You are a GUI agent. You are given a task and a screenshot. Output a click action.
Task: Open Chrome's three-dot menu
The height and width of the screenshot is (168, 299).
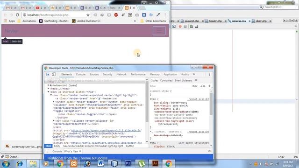point(165,15)
